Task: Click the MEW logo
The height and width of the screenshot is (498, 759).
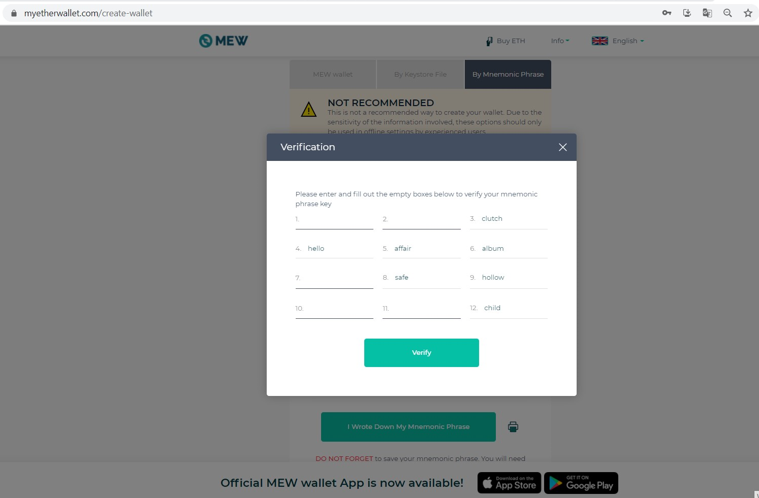Action: pos(224,41)
